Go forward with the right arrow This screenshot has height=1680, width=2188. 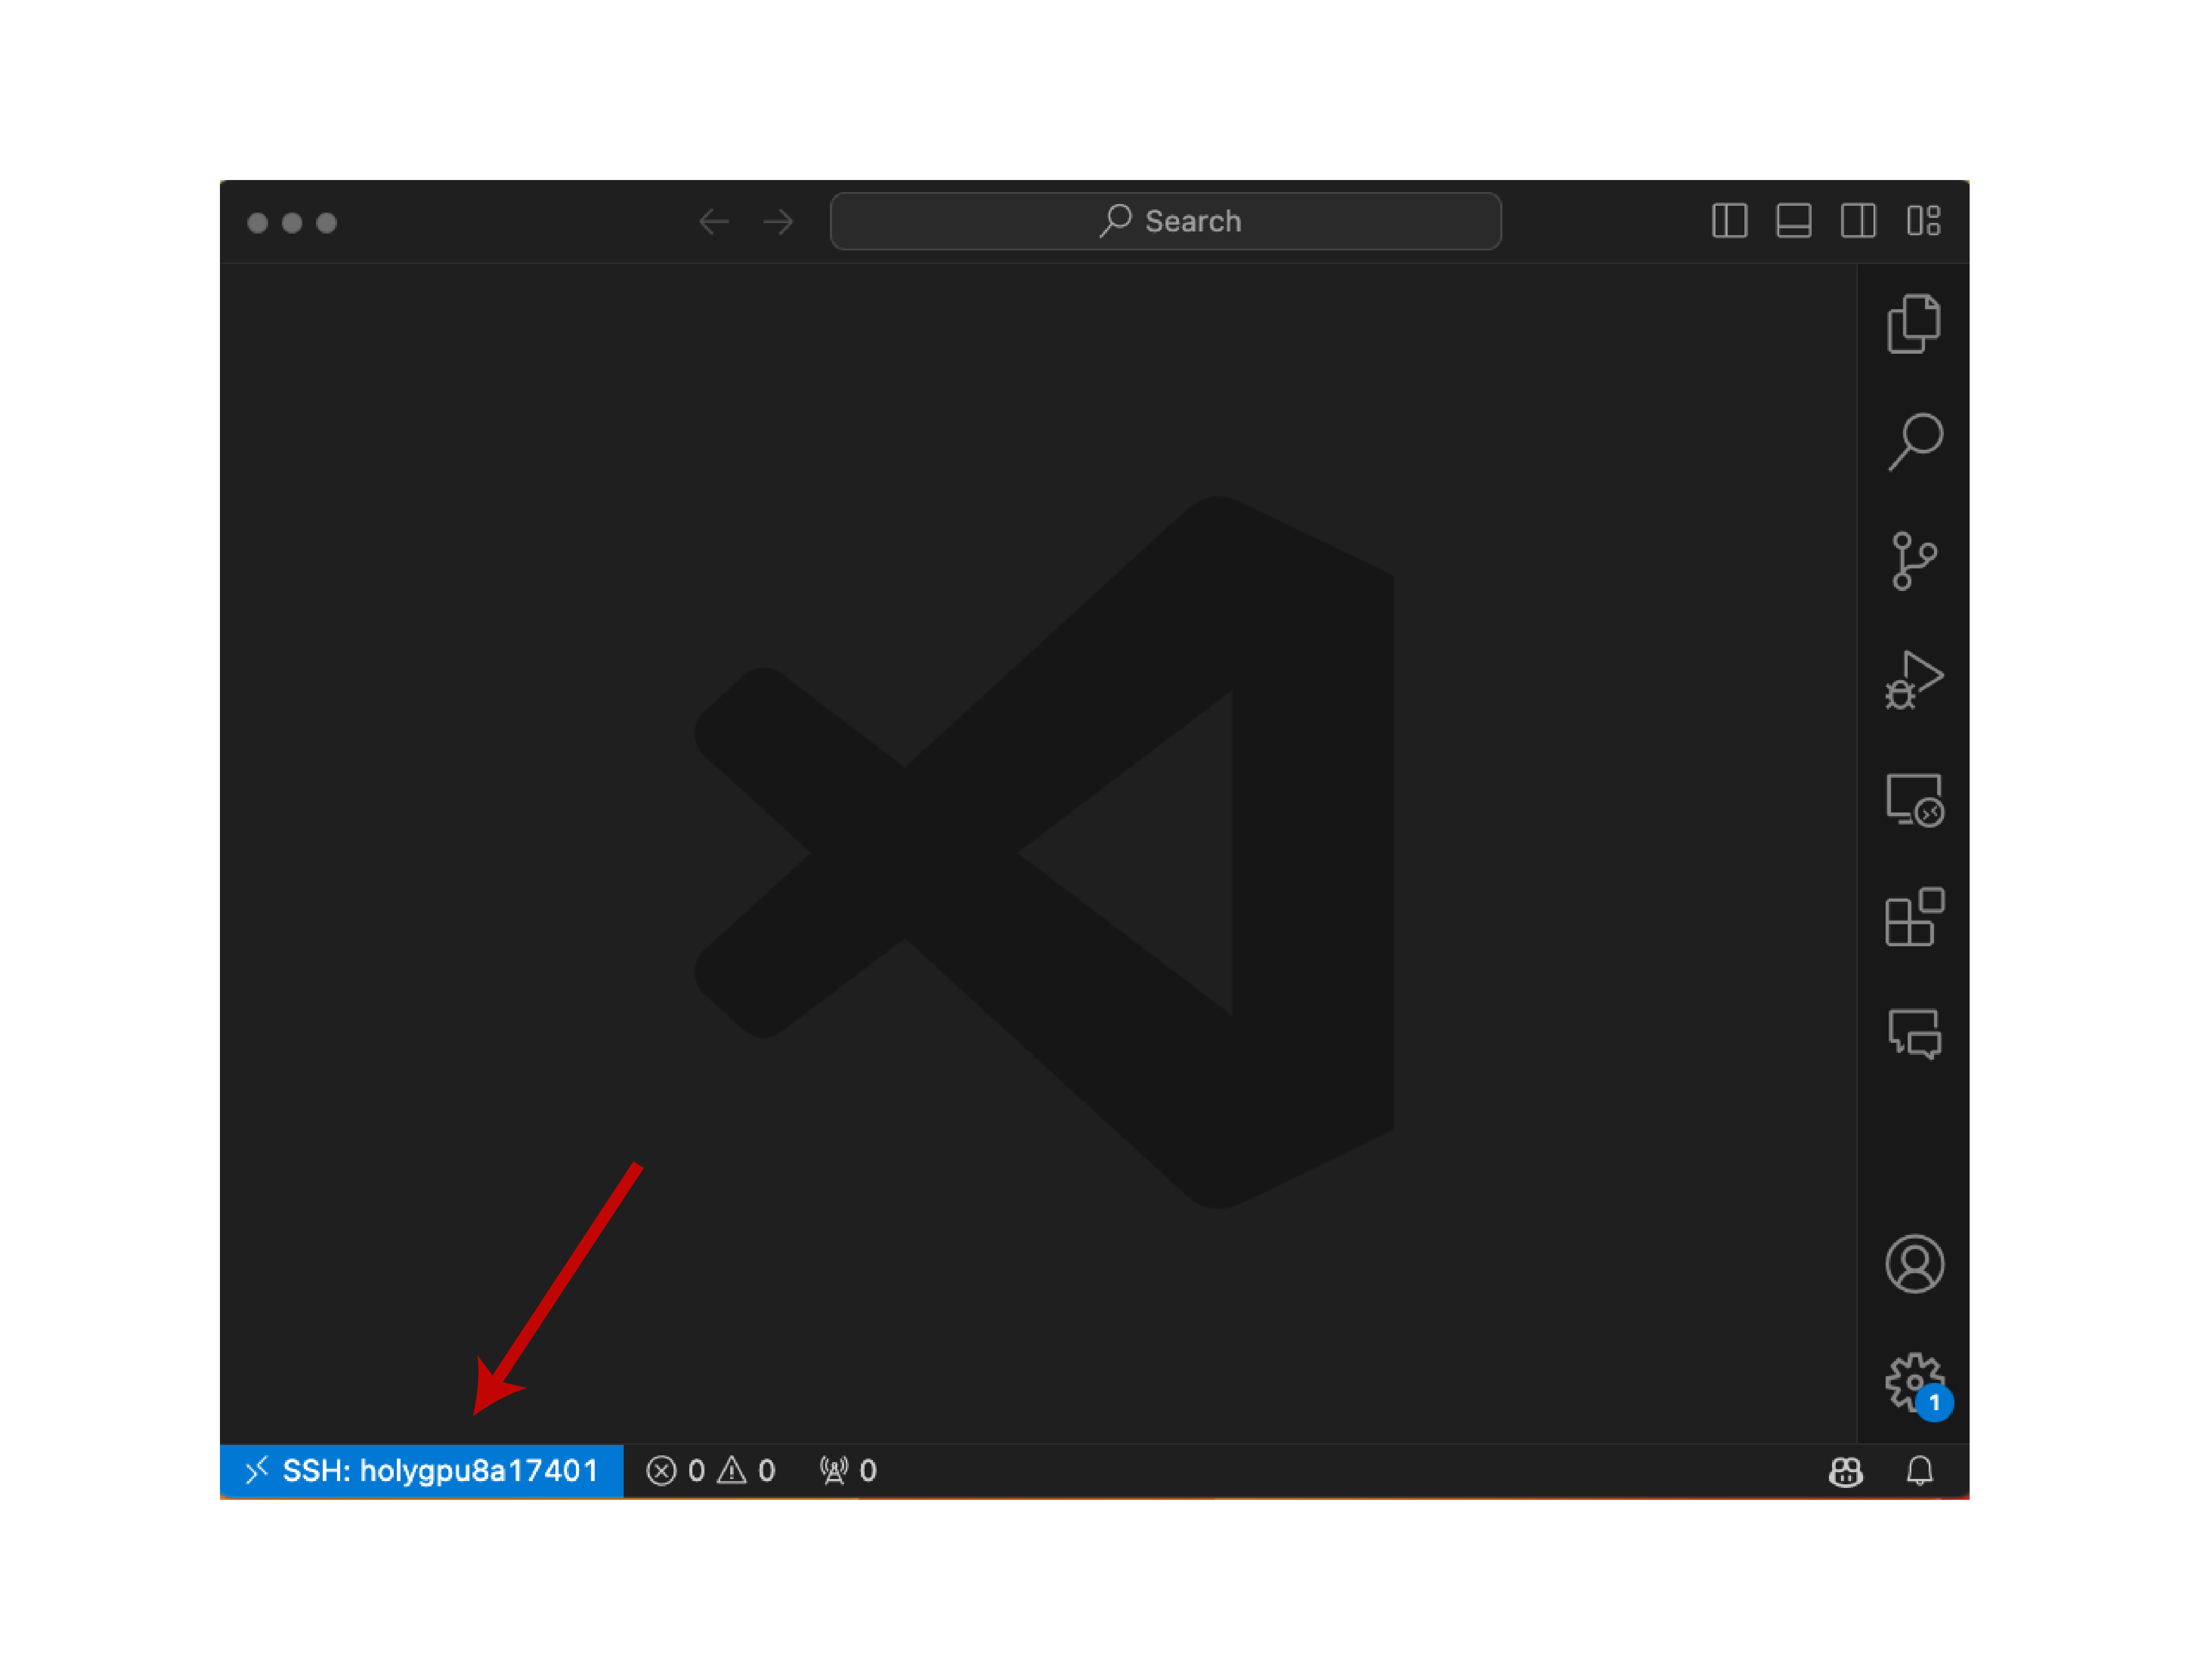(778, 221)
